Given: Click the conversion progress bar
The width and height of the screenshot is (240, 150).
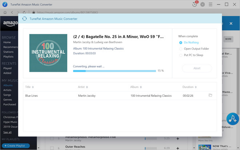Looking at the screenshot, I should 115,71.
